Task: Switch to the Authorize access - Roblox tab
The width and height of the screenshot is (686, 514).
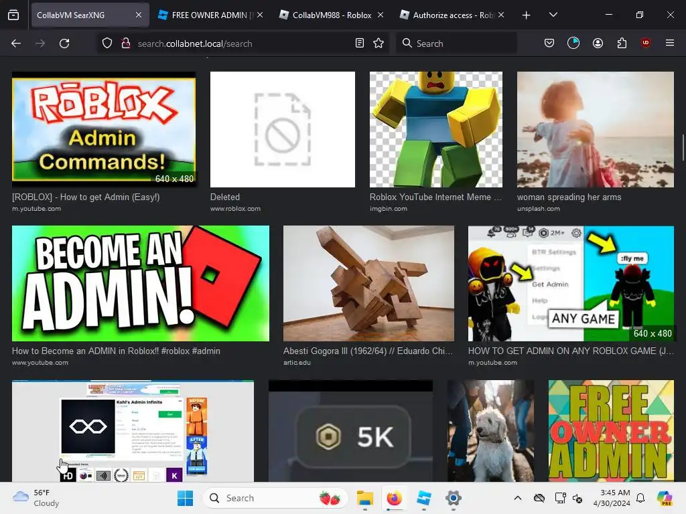Action: (452, 15)
